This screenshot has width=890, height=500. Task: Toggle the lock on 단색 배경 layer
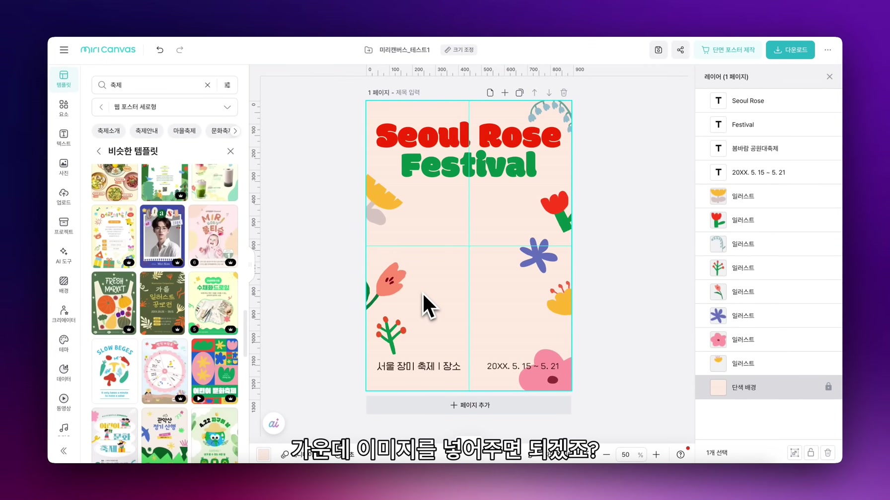point(828,387)
